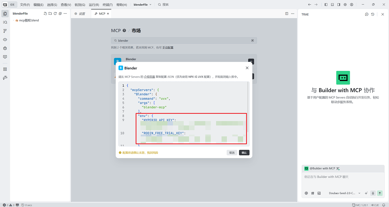Close the TRAE side panel
This screenshot has height=207, width=389.
coord(383,14)
